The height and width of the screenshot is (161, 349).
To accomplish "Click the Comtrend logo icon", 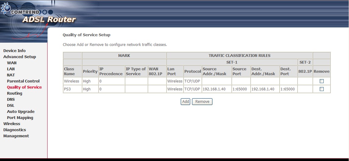I will 5,9.
